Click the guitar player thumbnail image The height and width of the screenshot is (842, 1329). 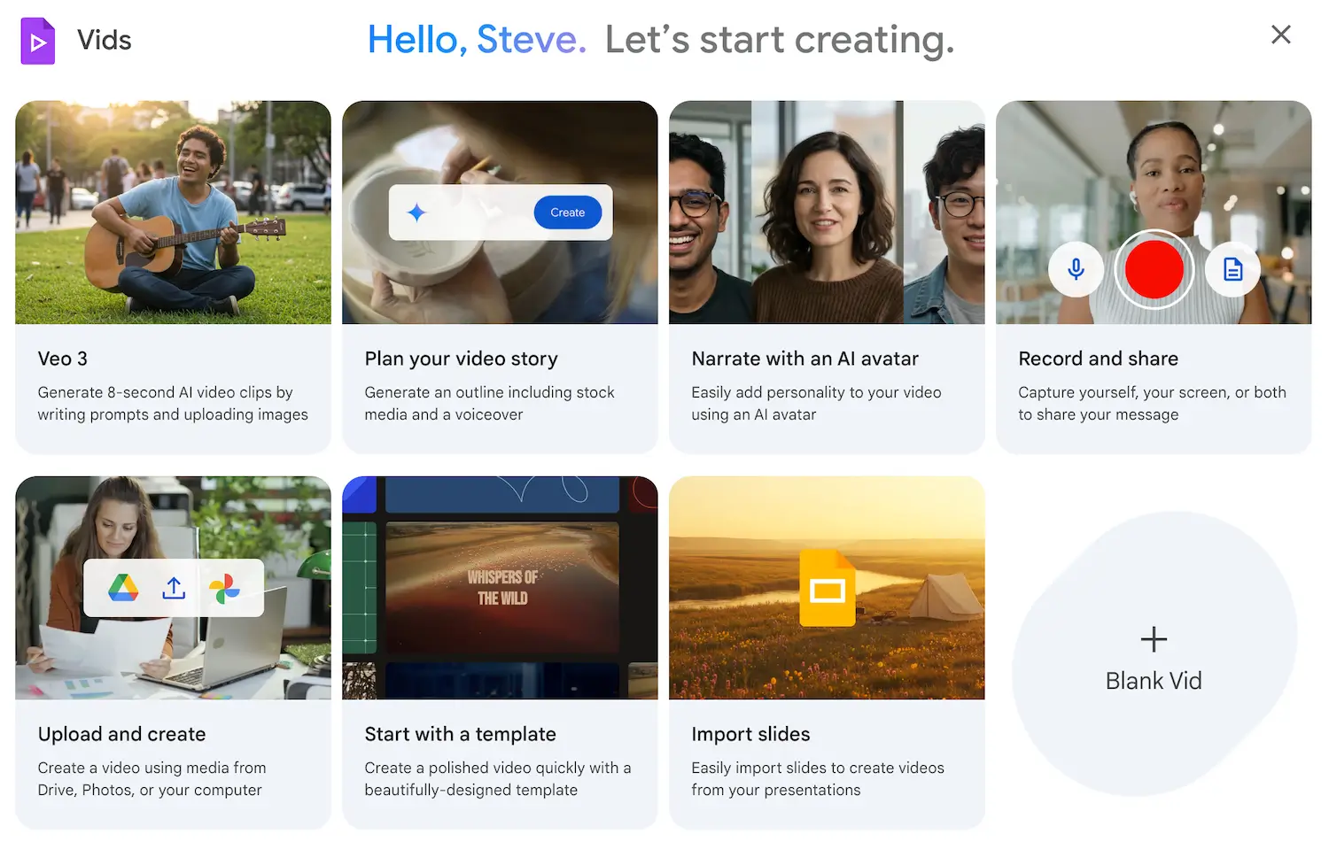pos(173,212)
